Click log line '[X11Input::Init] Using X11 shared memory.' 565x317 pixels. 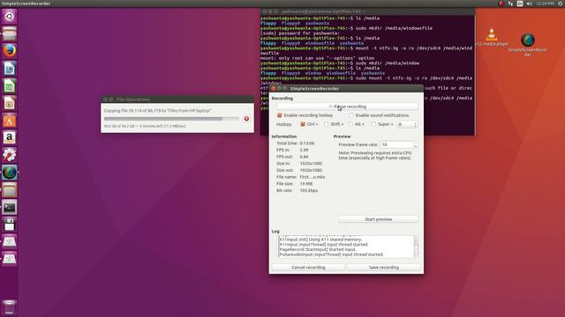click(320, 240)
